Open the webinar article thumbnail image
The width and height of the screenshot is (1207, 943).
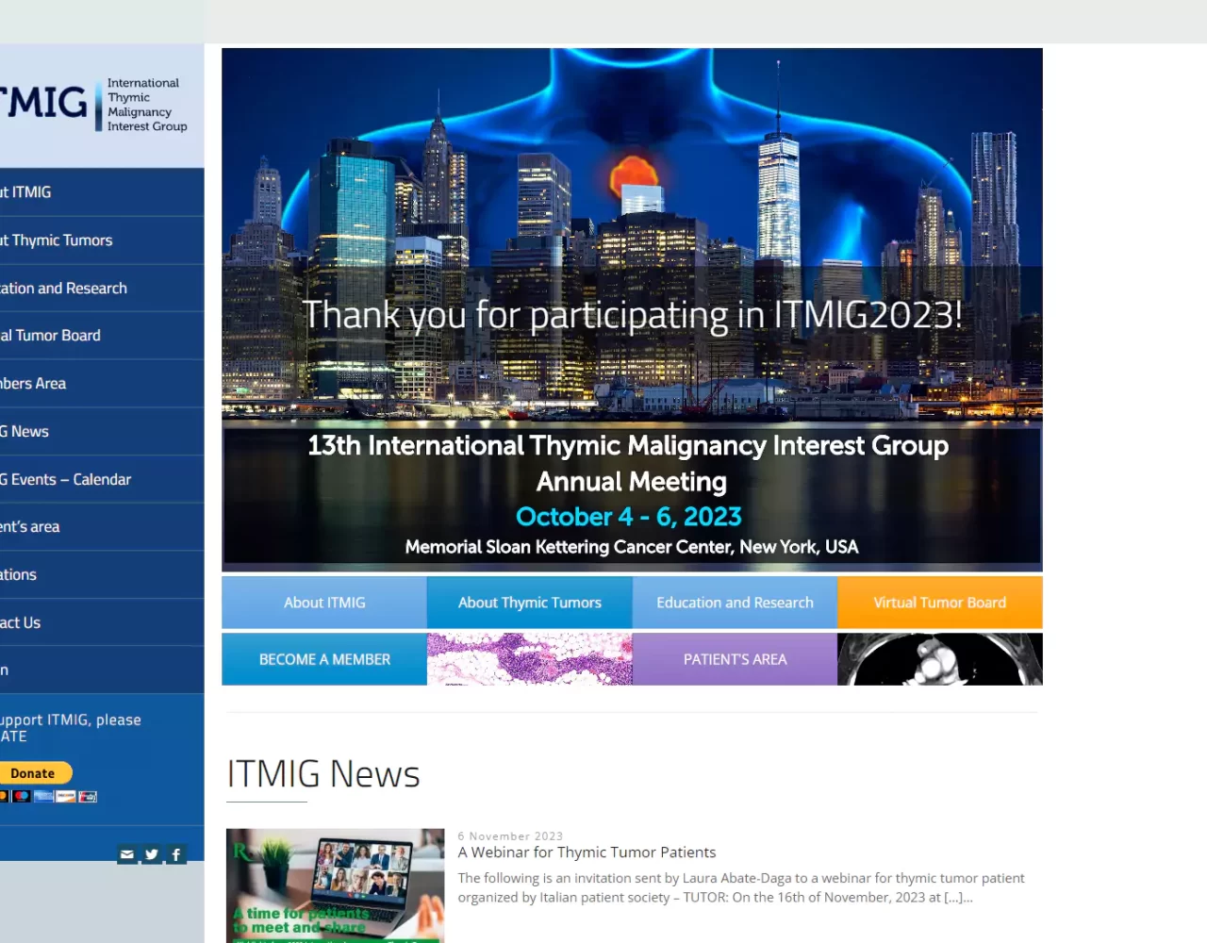click(x=336, y=885)
